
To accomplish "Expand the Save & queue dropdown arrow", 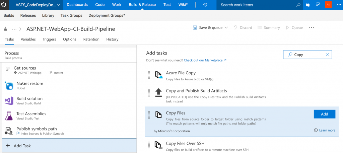I will (x=226, y=28).
